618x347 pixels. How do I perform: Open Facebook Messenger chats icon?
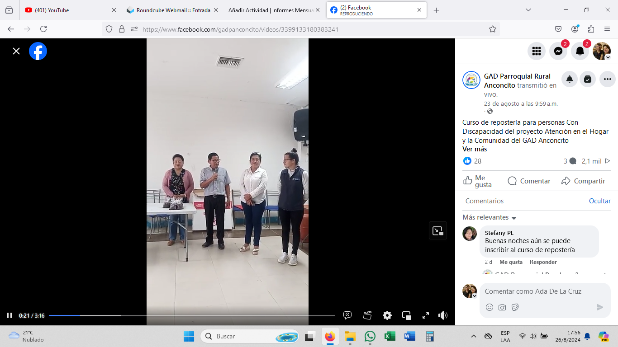[558, 51]
